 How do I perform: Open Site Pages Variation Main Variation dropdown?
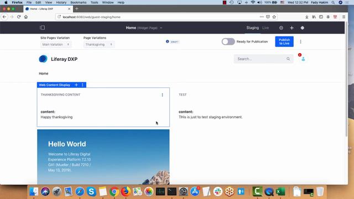[56, 44]
